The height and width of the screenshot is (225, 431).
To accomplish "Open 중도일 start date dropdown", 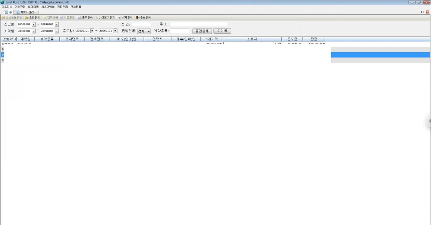I will tap(92, 31).
